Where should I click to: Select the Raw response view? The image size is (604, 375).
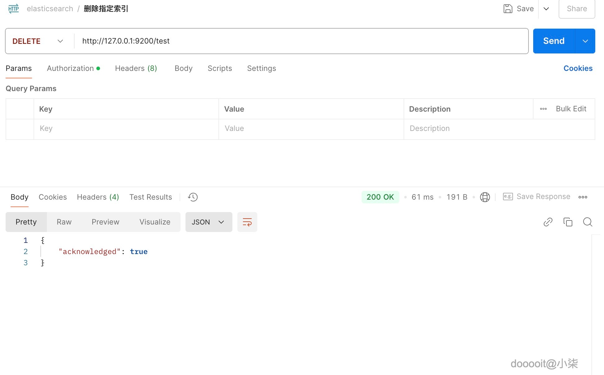point(64,222)
